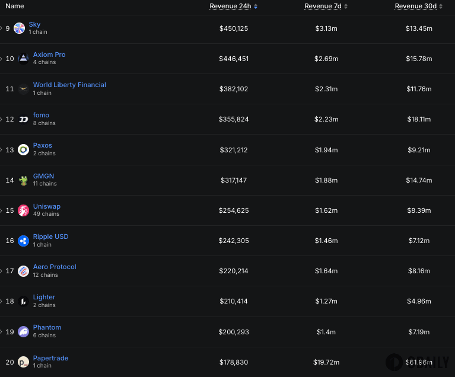Screen dimensions: 455x377
Task: Expand the Uniswap row chevron
Action: pyautogui.click(x=1, y=210)
